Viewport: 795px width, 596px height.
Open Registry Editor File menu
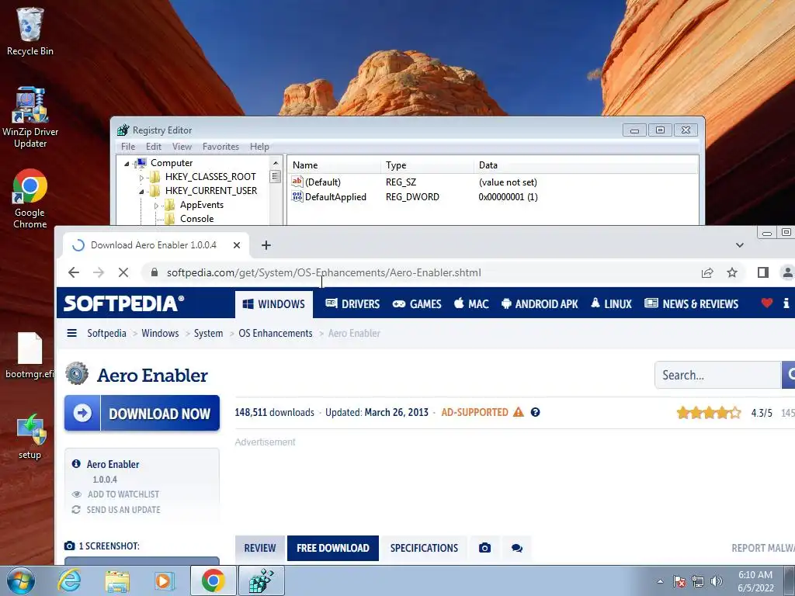(128, 147)
